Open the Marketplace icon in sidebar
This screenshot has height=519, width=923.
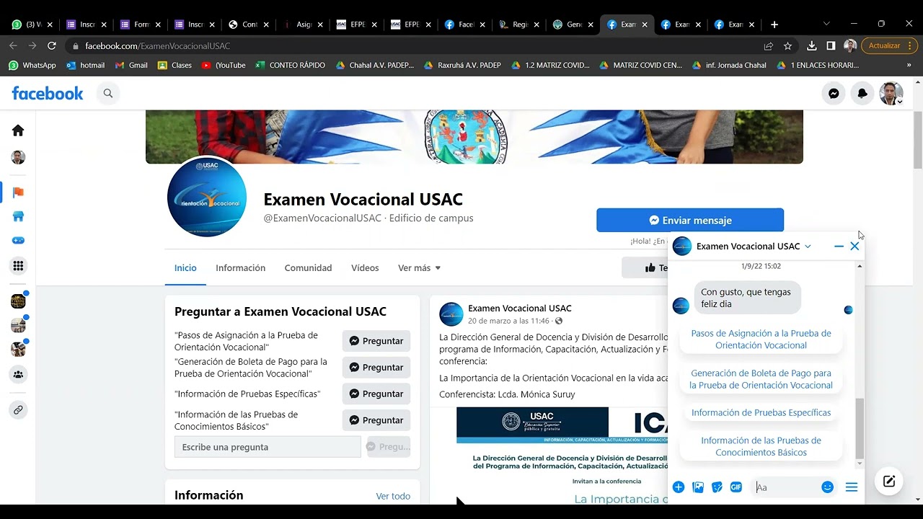[18, 216]
